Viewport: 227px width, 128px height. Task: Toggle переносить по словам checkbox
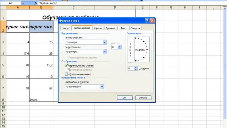66,65
